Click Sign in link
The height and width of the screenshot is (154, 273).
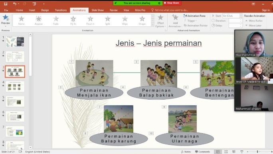point(266,10)
